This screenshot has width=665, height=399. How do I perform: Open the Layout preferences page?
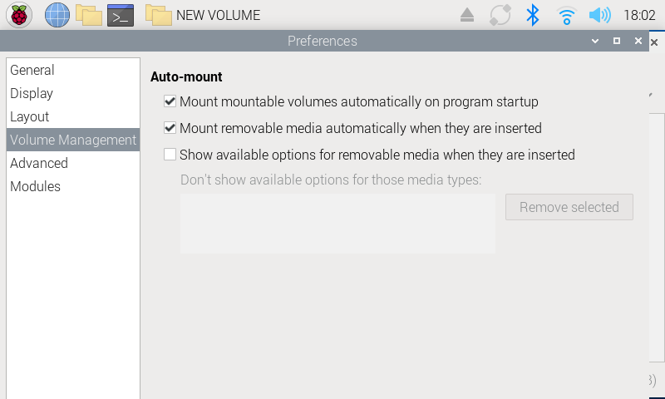click(x=30, y=117)
